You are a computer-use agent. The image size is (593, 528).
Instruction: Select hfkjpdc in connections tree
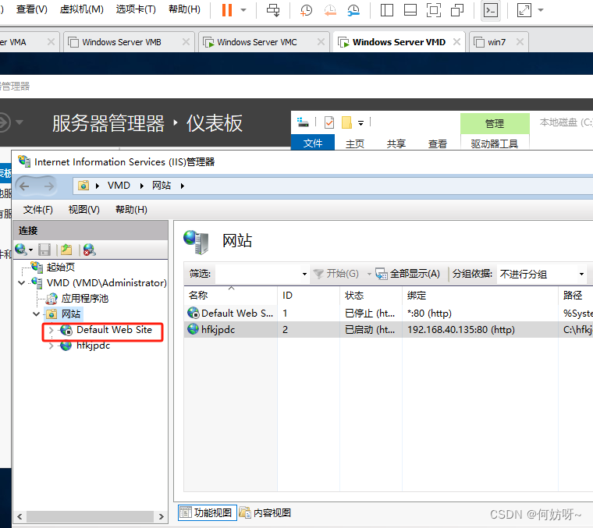(93, 346)
